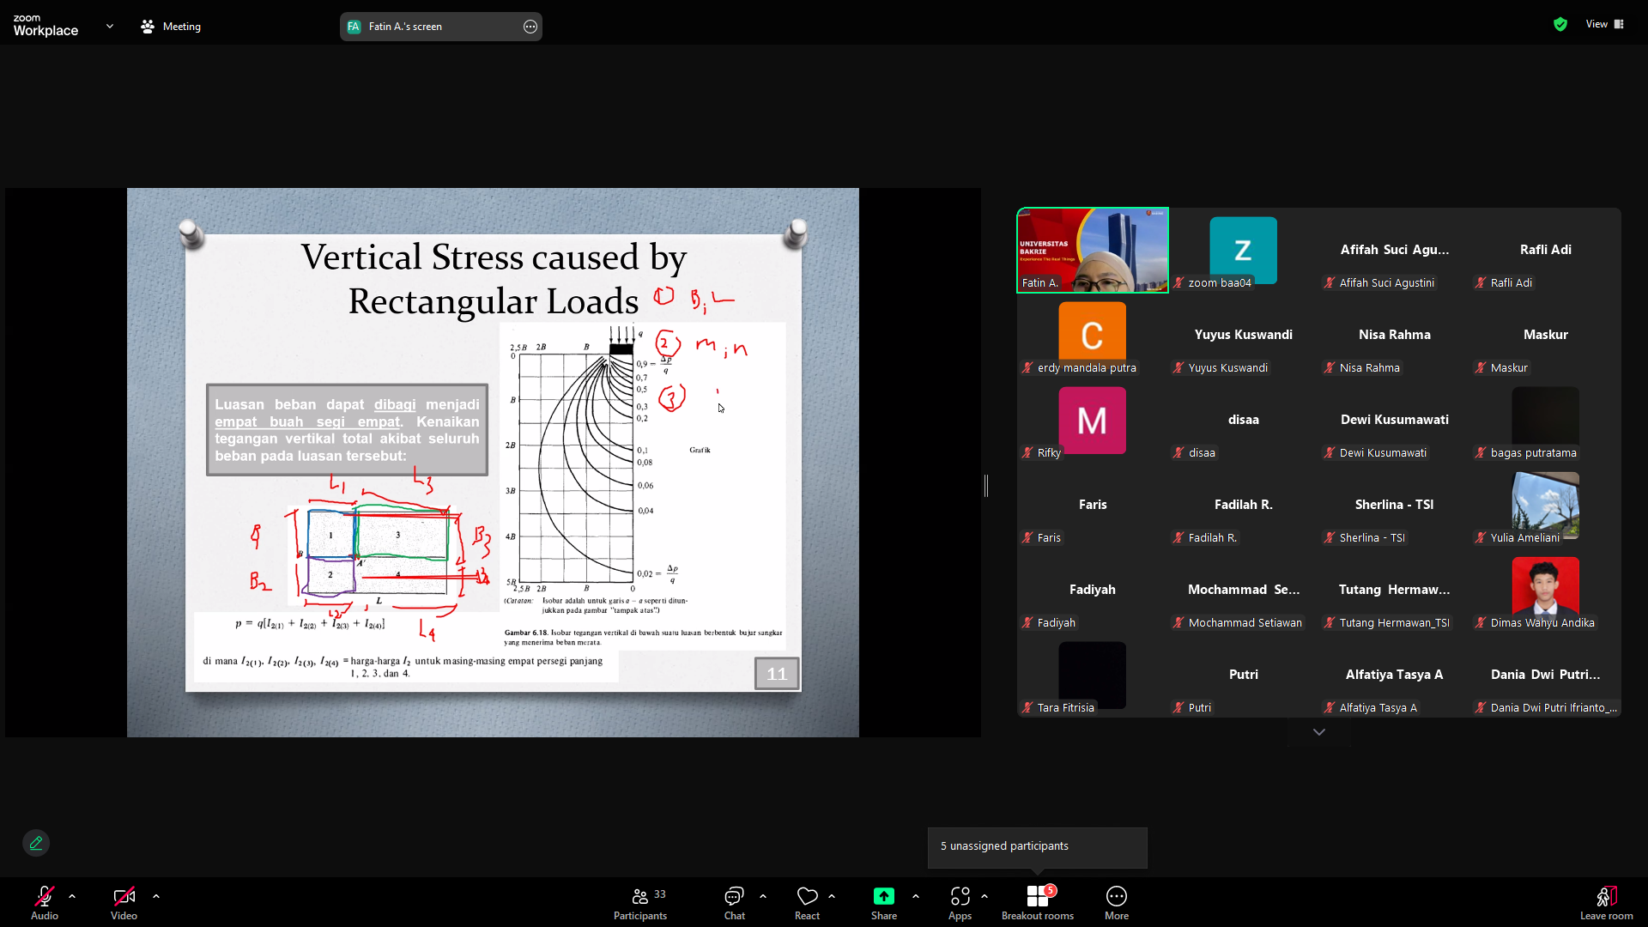Screen dimensions: 1648x927
Task: Click the muted mic icon beside Rafli Adi
Action: [x=1481, y=282]
